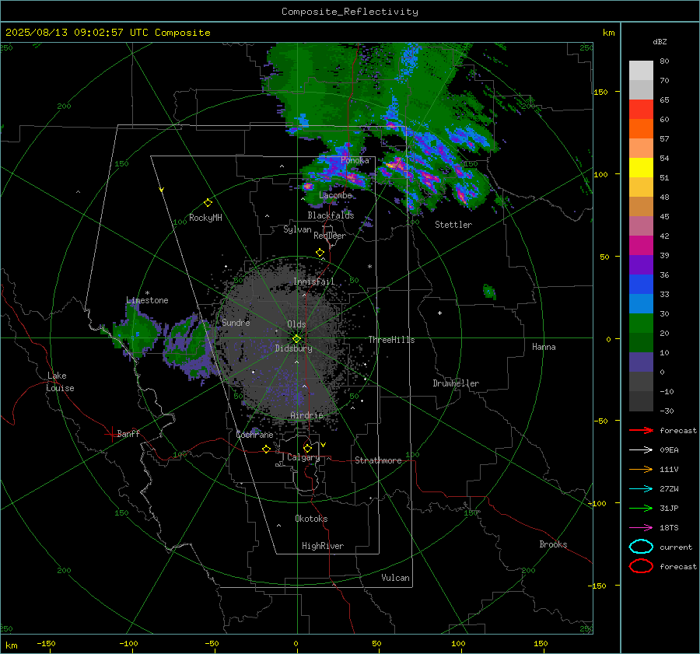Select the green 31JP arrow icon
Screen dimensions: 700x654
[641, 508]
